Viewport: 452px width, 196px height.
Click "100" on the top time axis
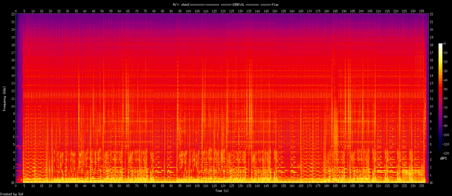188,11
